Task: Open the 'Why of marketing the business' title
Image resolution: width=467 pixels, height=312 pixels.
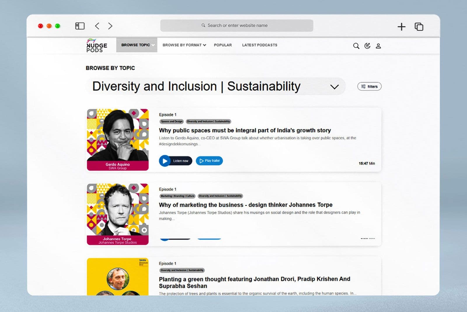Action: coord(246,205)
